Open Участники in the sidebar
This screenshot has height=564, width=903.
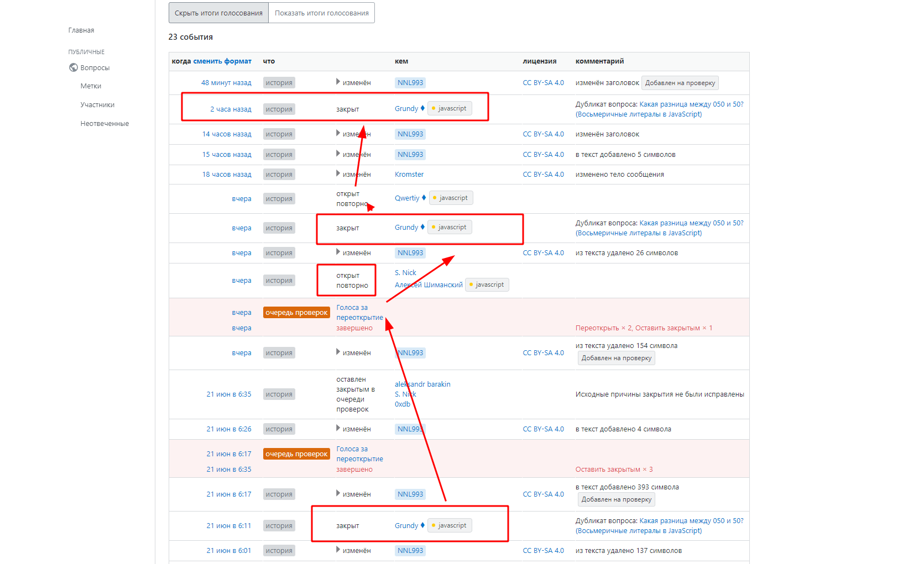tap(97, 105)
